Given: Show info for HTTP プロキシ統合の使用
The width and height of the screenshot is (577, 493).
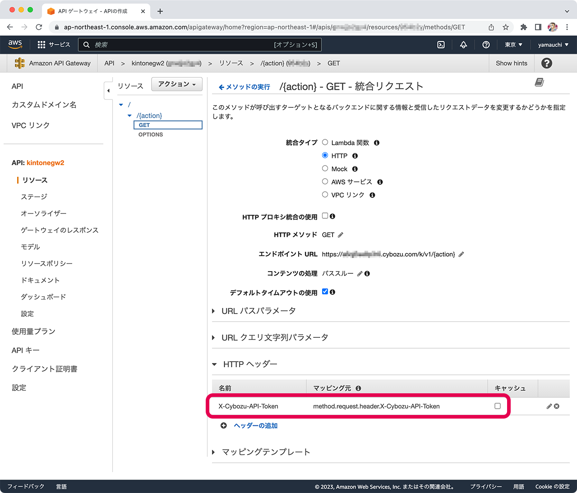Looking at the screenshot, I should click(x=332, y=217).
